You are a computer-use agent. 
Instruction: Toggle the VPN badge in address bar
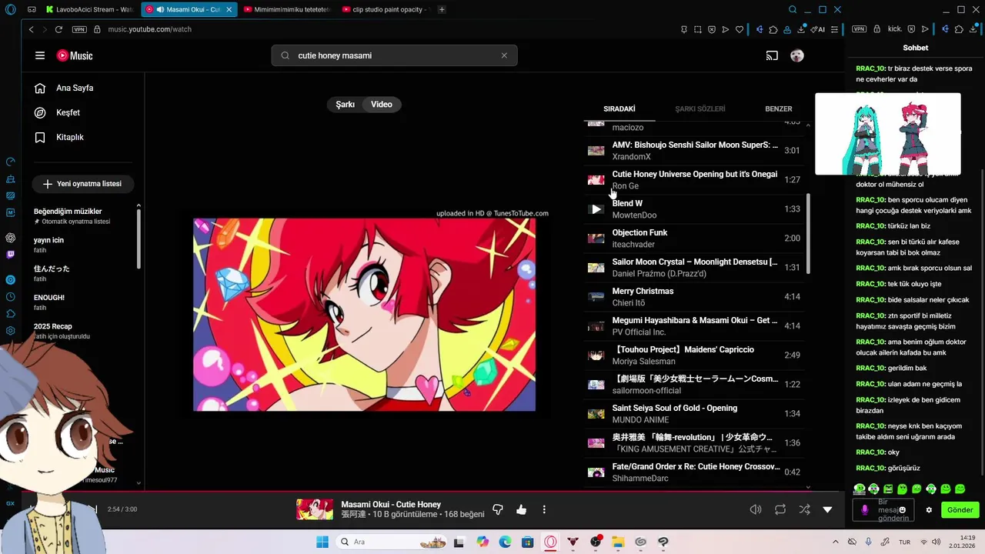(79, 29)
